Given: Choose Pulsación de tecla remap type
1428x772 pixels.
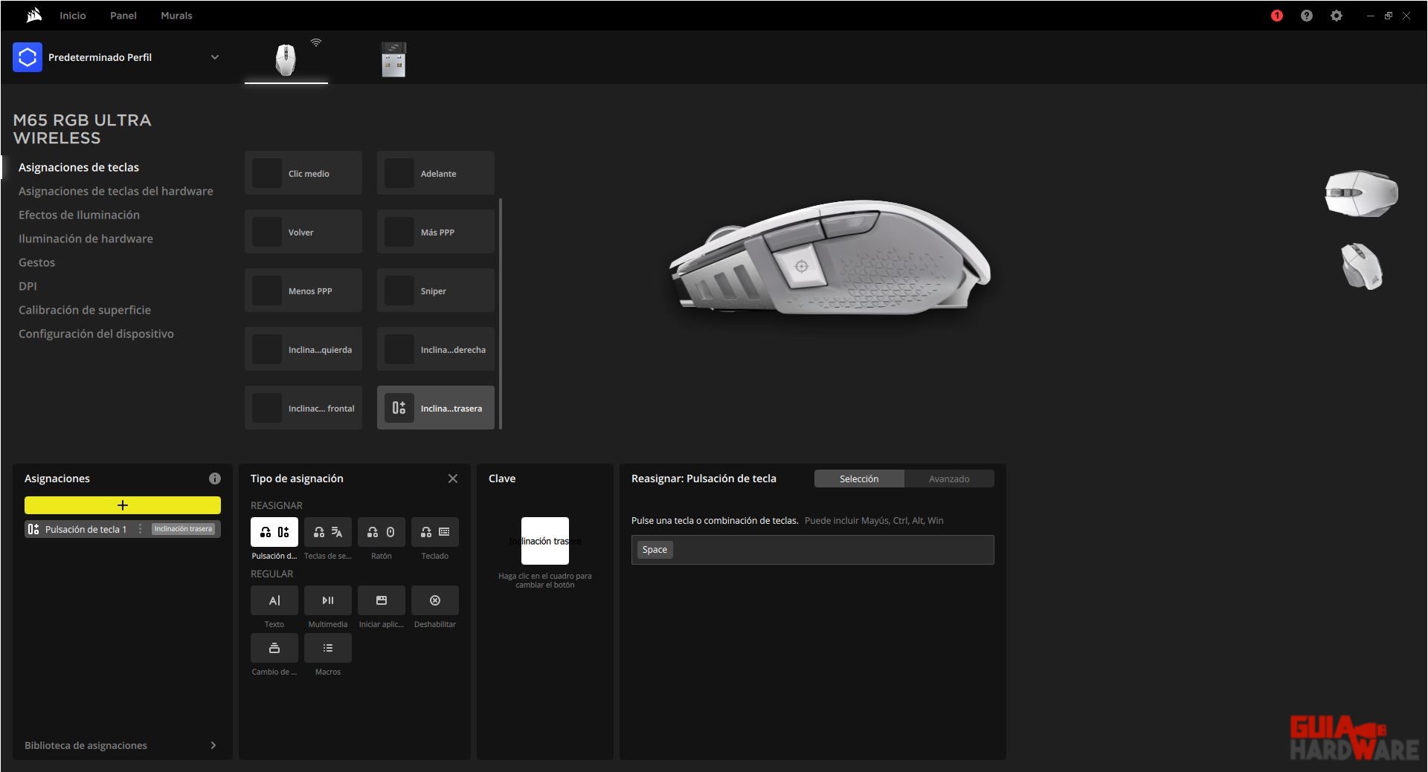Looking at the screenshot, I should pyautogui.click(x=274, y=532).
